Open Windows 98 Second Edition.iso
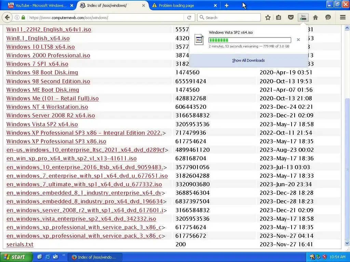Image resolution: width=350 pixels, height=262 pixels. [x=48, y=81]
